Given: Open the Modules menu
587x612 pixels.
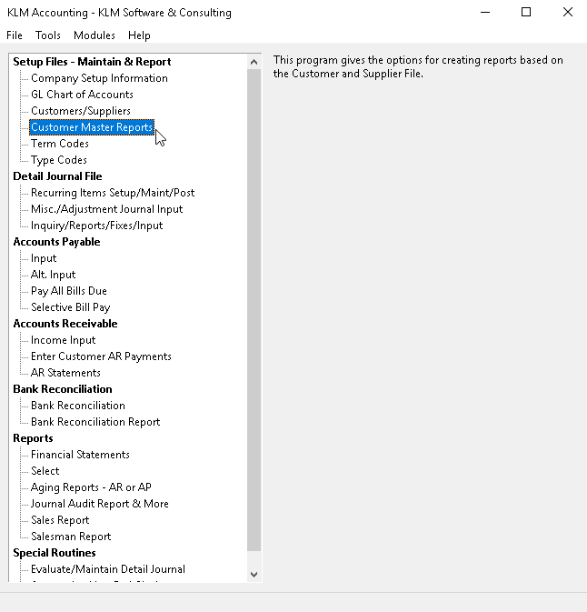Looking at the screenshot, I should click(95, 35).
